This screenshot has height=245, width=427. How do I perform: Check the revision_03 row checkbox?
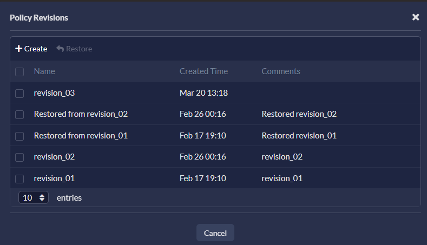pos(19,94)
